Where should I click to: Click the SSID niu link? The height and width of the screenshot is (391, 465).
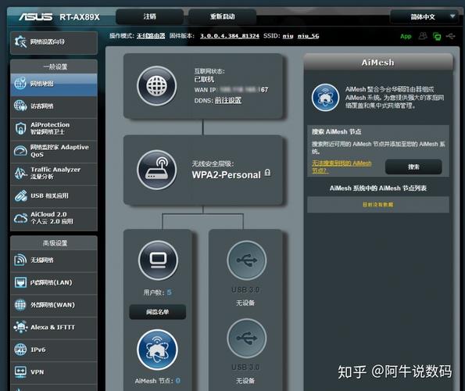tap(288, 36)
